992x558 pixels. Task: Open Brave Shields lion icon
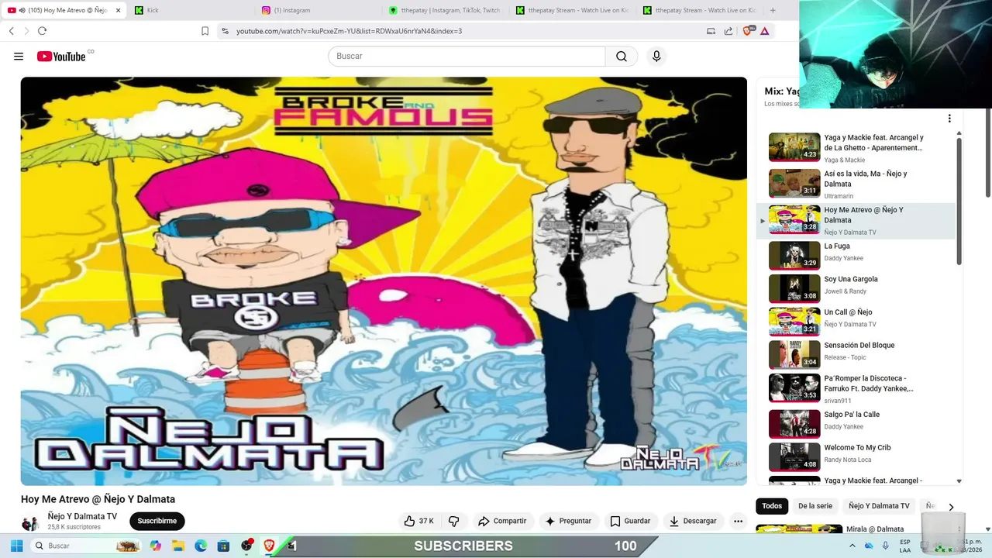pyautogui.click(x=748, y=31)
